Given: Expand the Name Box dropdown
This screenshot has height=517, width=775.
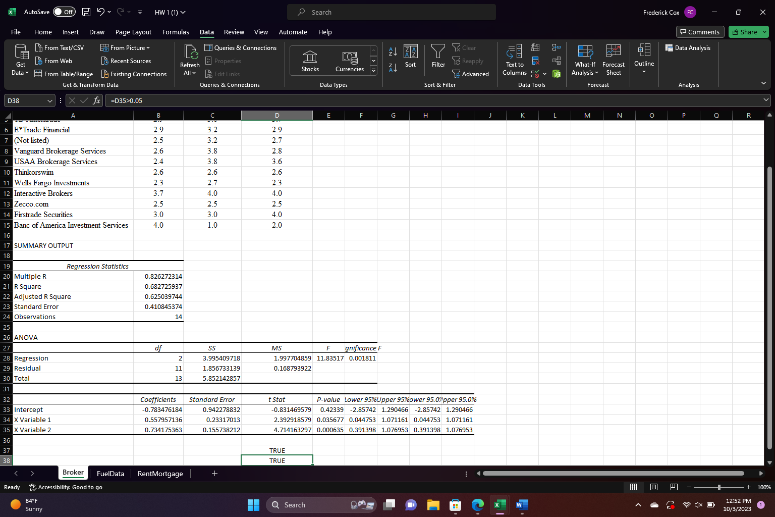Looking at the screenshot, I should [x=49, y=101].
